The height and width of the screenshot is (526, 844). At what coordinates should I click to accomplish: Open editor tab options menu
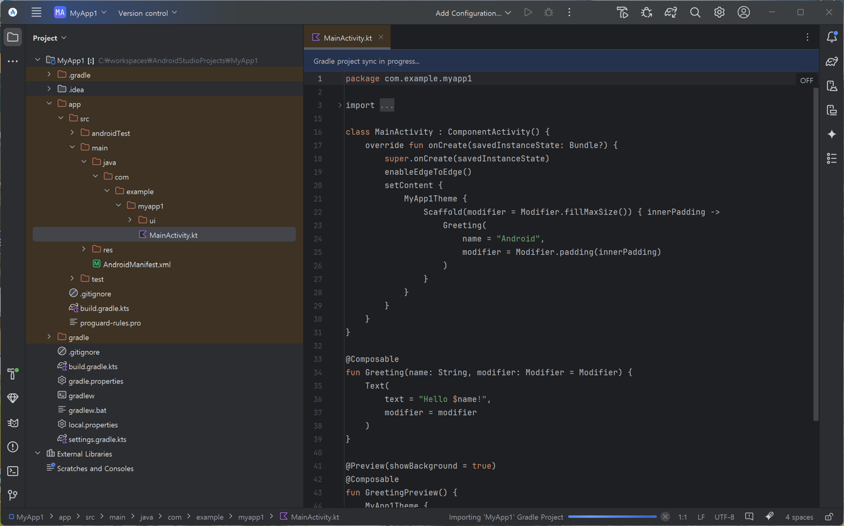[807, 37]
